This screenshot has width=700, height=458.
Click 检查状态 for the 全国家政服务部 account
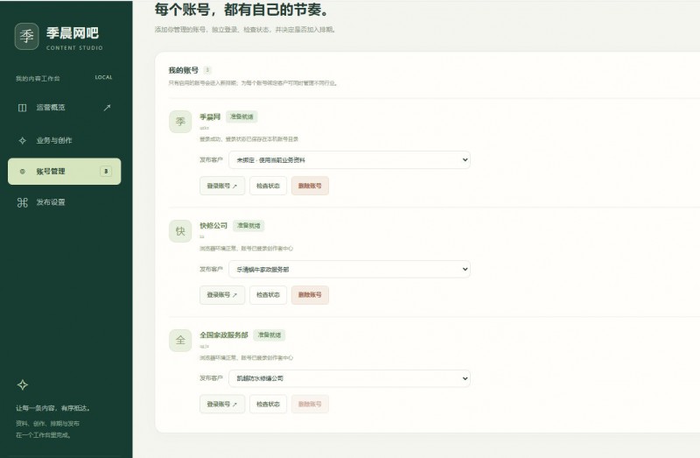click(x=268, y=404)
